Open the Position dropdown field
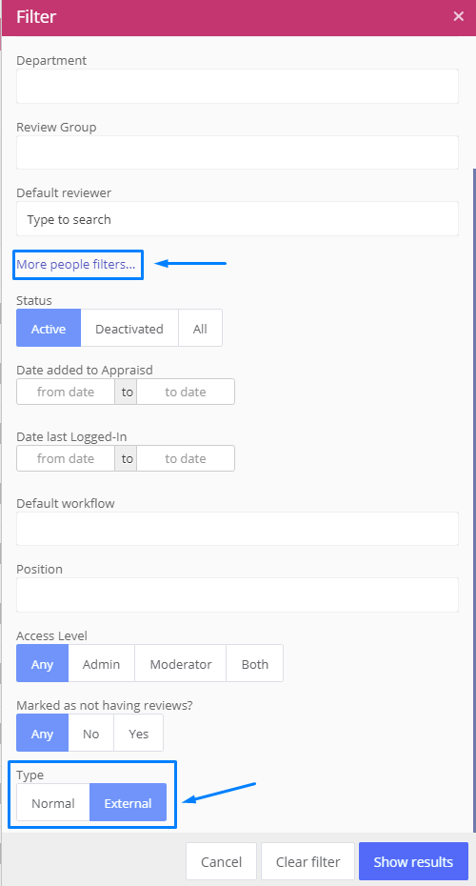This screenshot has height=886, width=476. [237, 594]
